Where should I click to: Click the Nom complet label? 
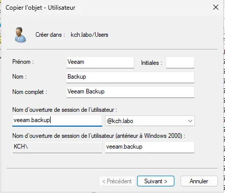30,92
